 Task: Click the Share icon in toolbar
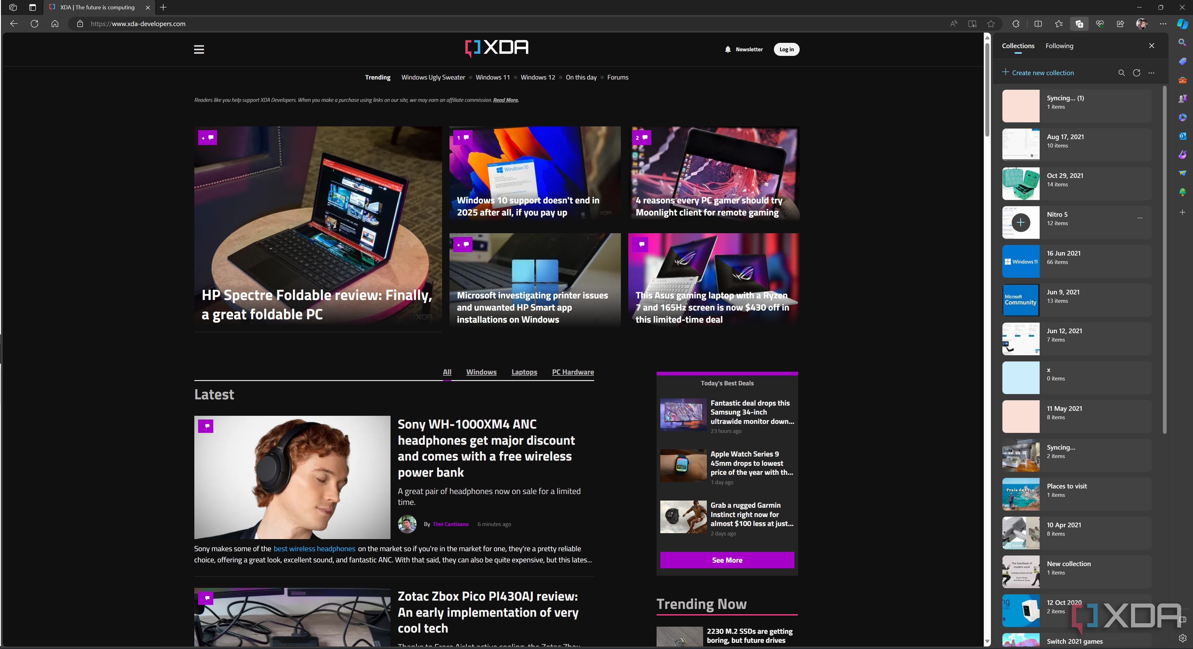tap(1120, 24)
